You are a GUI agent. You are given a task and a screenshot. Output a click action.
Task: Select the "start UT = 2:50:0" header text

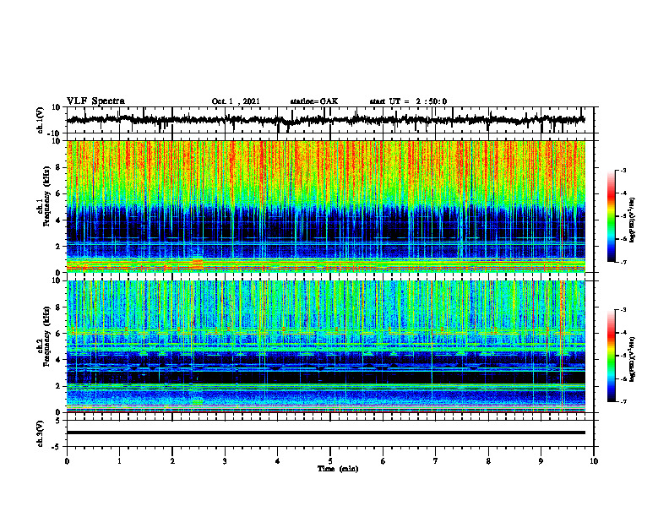(408, 101)
